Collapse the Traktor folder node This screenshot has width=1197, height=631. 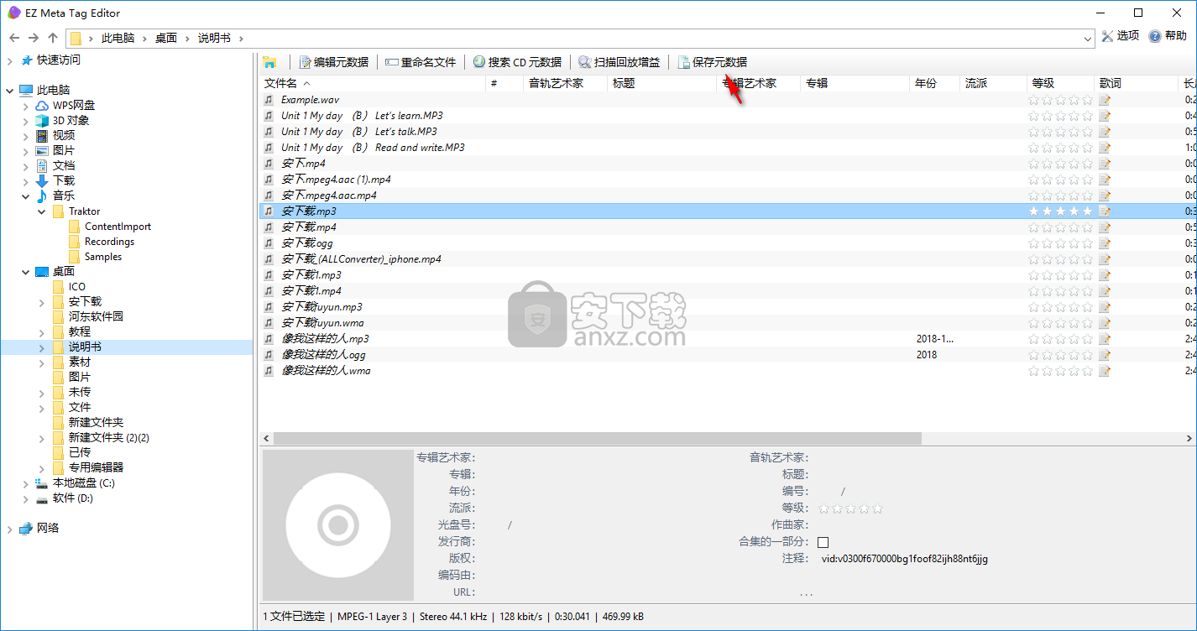coord(42,211)
